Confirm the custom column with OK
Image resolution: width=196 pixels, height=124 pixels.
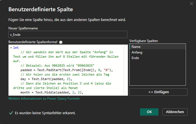149,112
